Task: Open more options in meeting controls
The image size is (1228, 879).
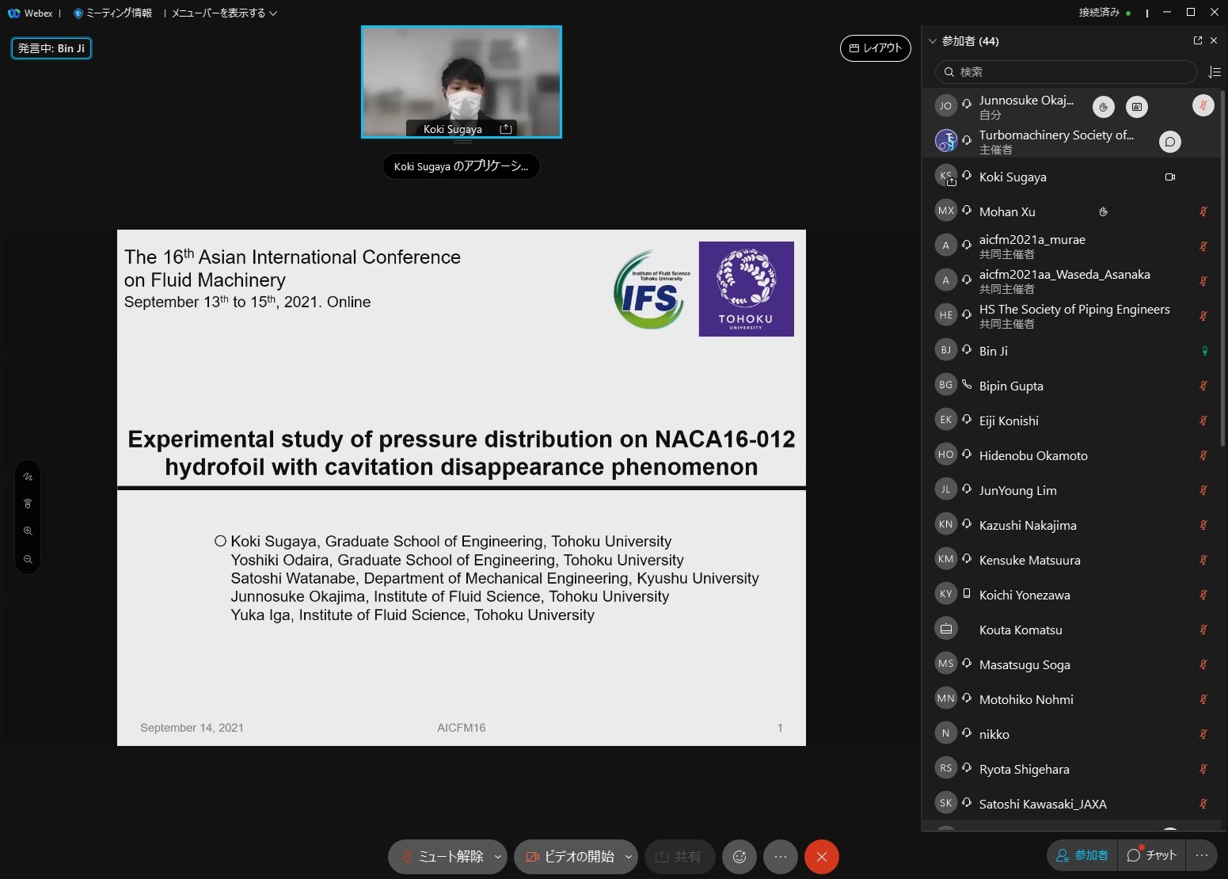Action: (x=781, y=857)
